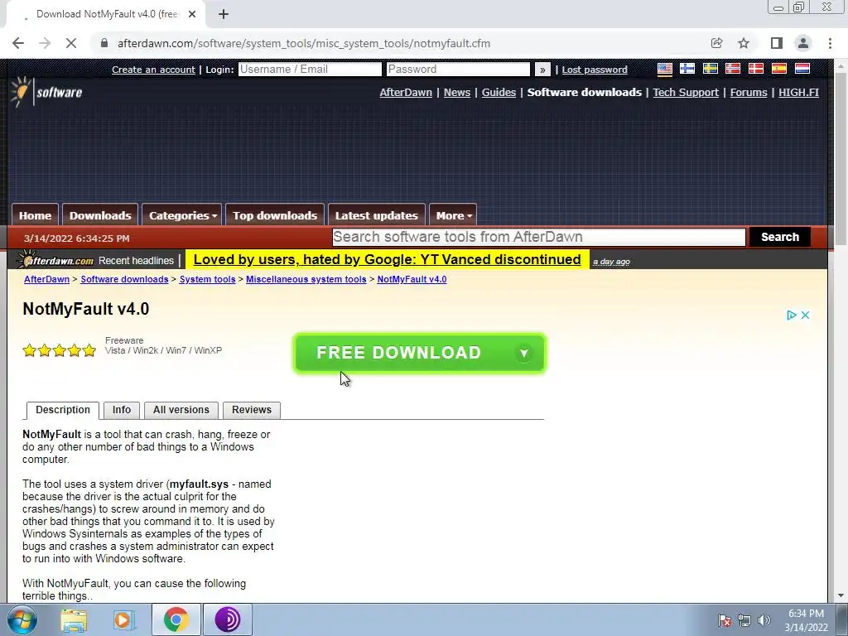The height and width of the screenshot is (636, 848).
Task: Open the Downloads navigation tab
Action: click(100, 215)
